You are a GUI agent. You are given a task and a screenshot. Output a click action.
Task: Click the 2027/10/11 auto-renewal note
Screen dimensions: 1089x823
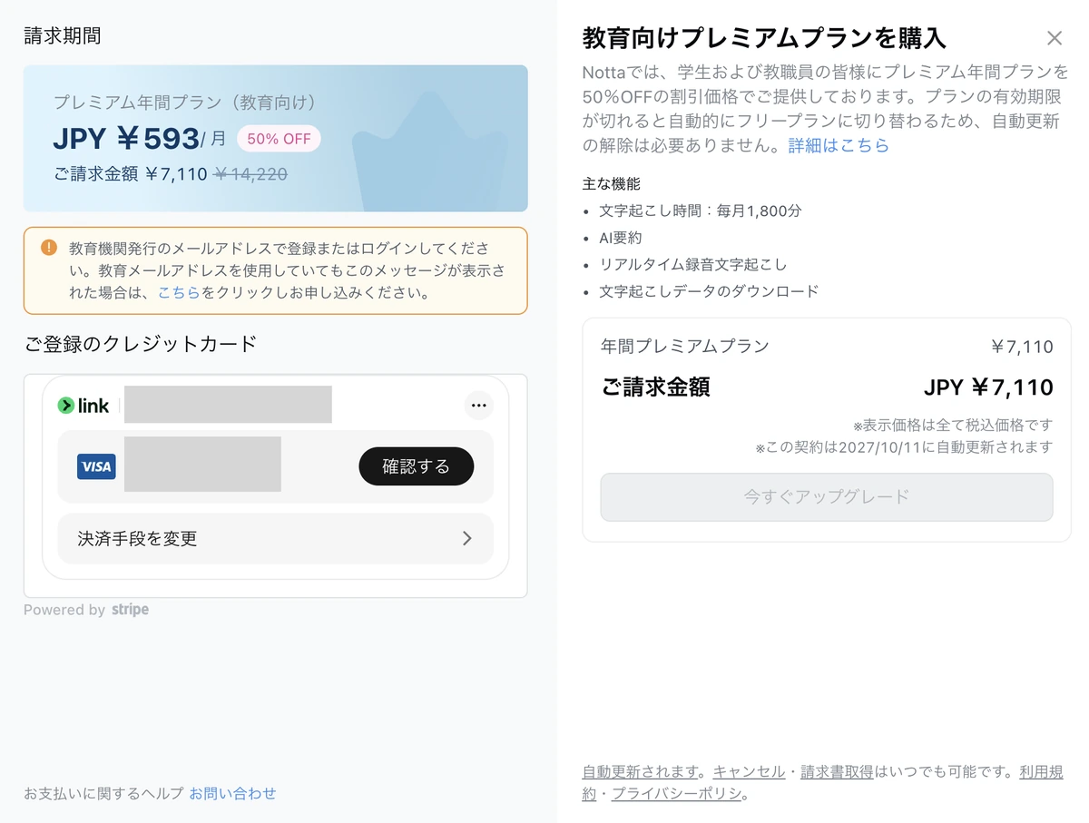tap(904, 446)
